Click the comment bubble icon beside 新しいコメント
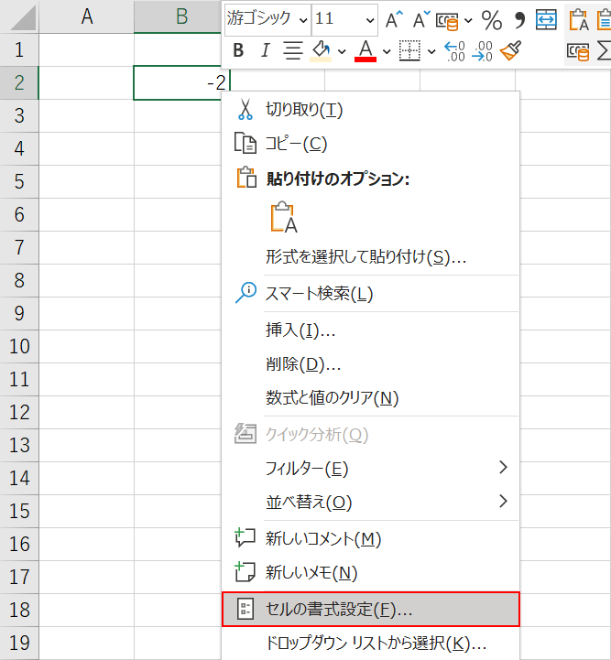Screen dimensions: 611x660 click(x=245, y=537)
